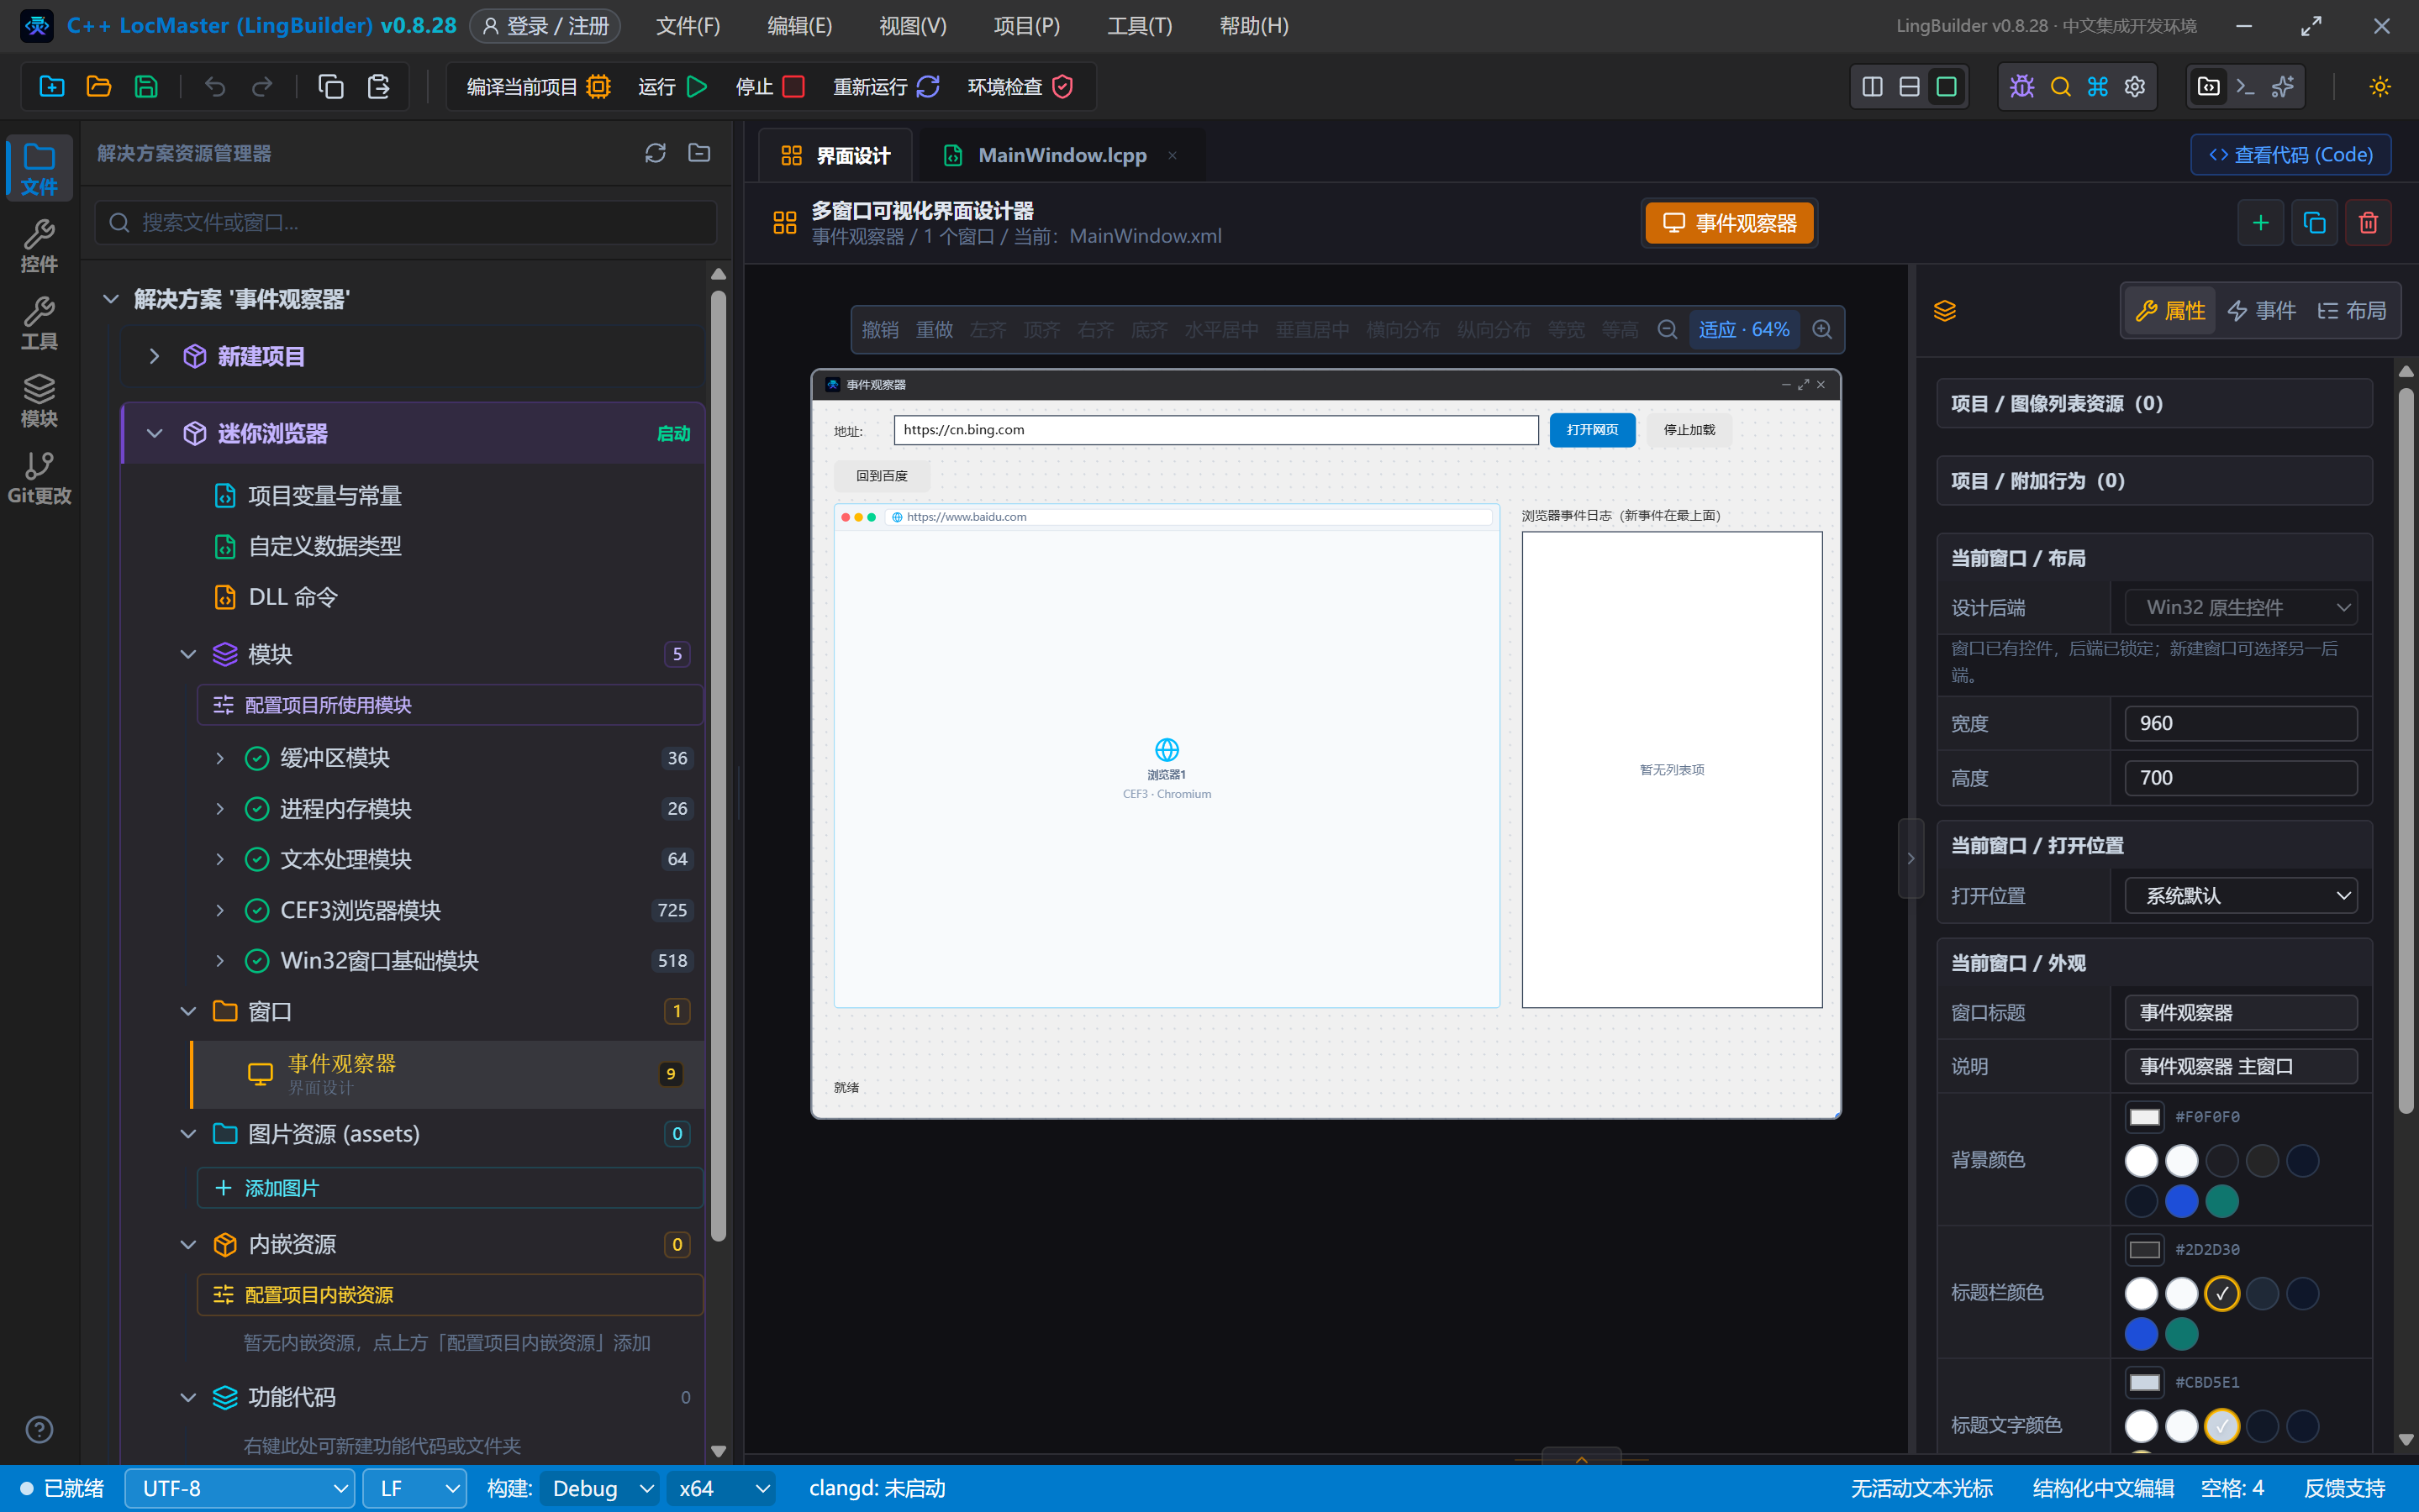
Task: Click the 搜索文件或窗口 search field
Action: point(406,222)
